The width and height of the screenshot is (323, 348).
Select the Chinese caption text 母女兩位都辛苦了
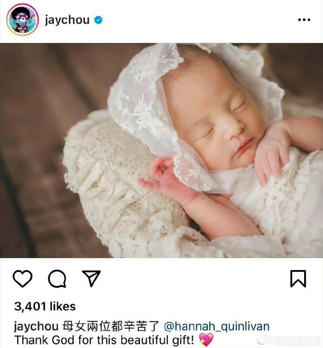[110, 326]
